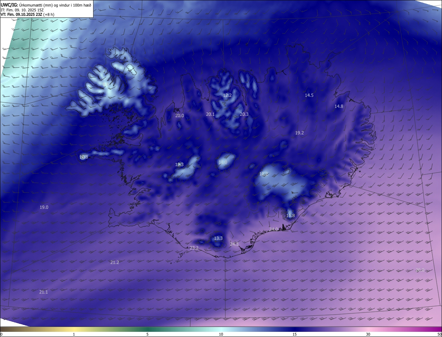
Task: Click the colorbar tick label 15
Action: click(295, 334)
